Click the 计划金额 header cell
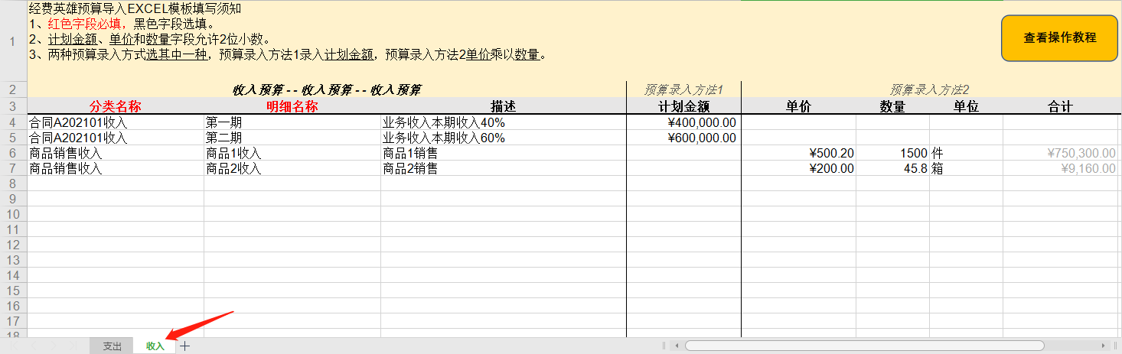This screenshot has height=354, width=1122. (x=683, y=107)
